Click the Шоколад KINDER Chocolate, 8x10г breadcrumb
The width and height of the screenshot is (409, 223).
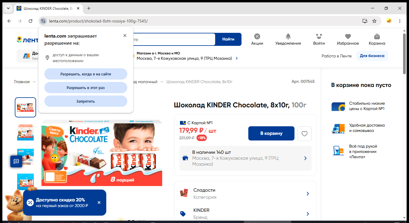(x=199, y=82)
